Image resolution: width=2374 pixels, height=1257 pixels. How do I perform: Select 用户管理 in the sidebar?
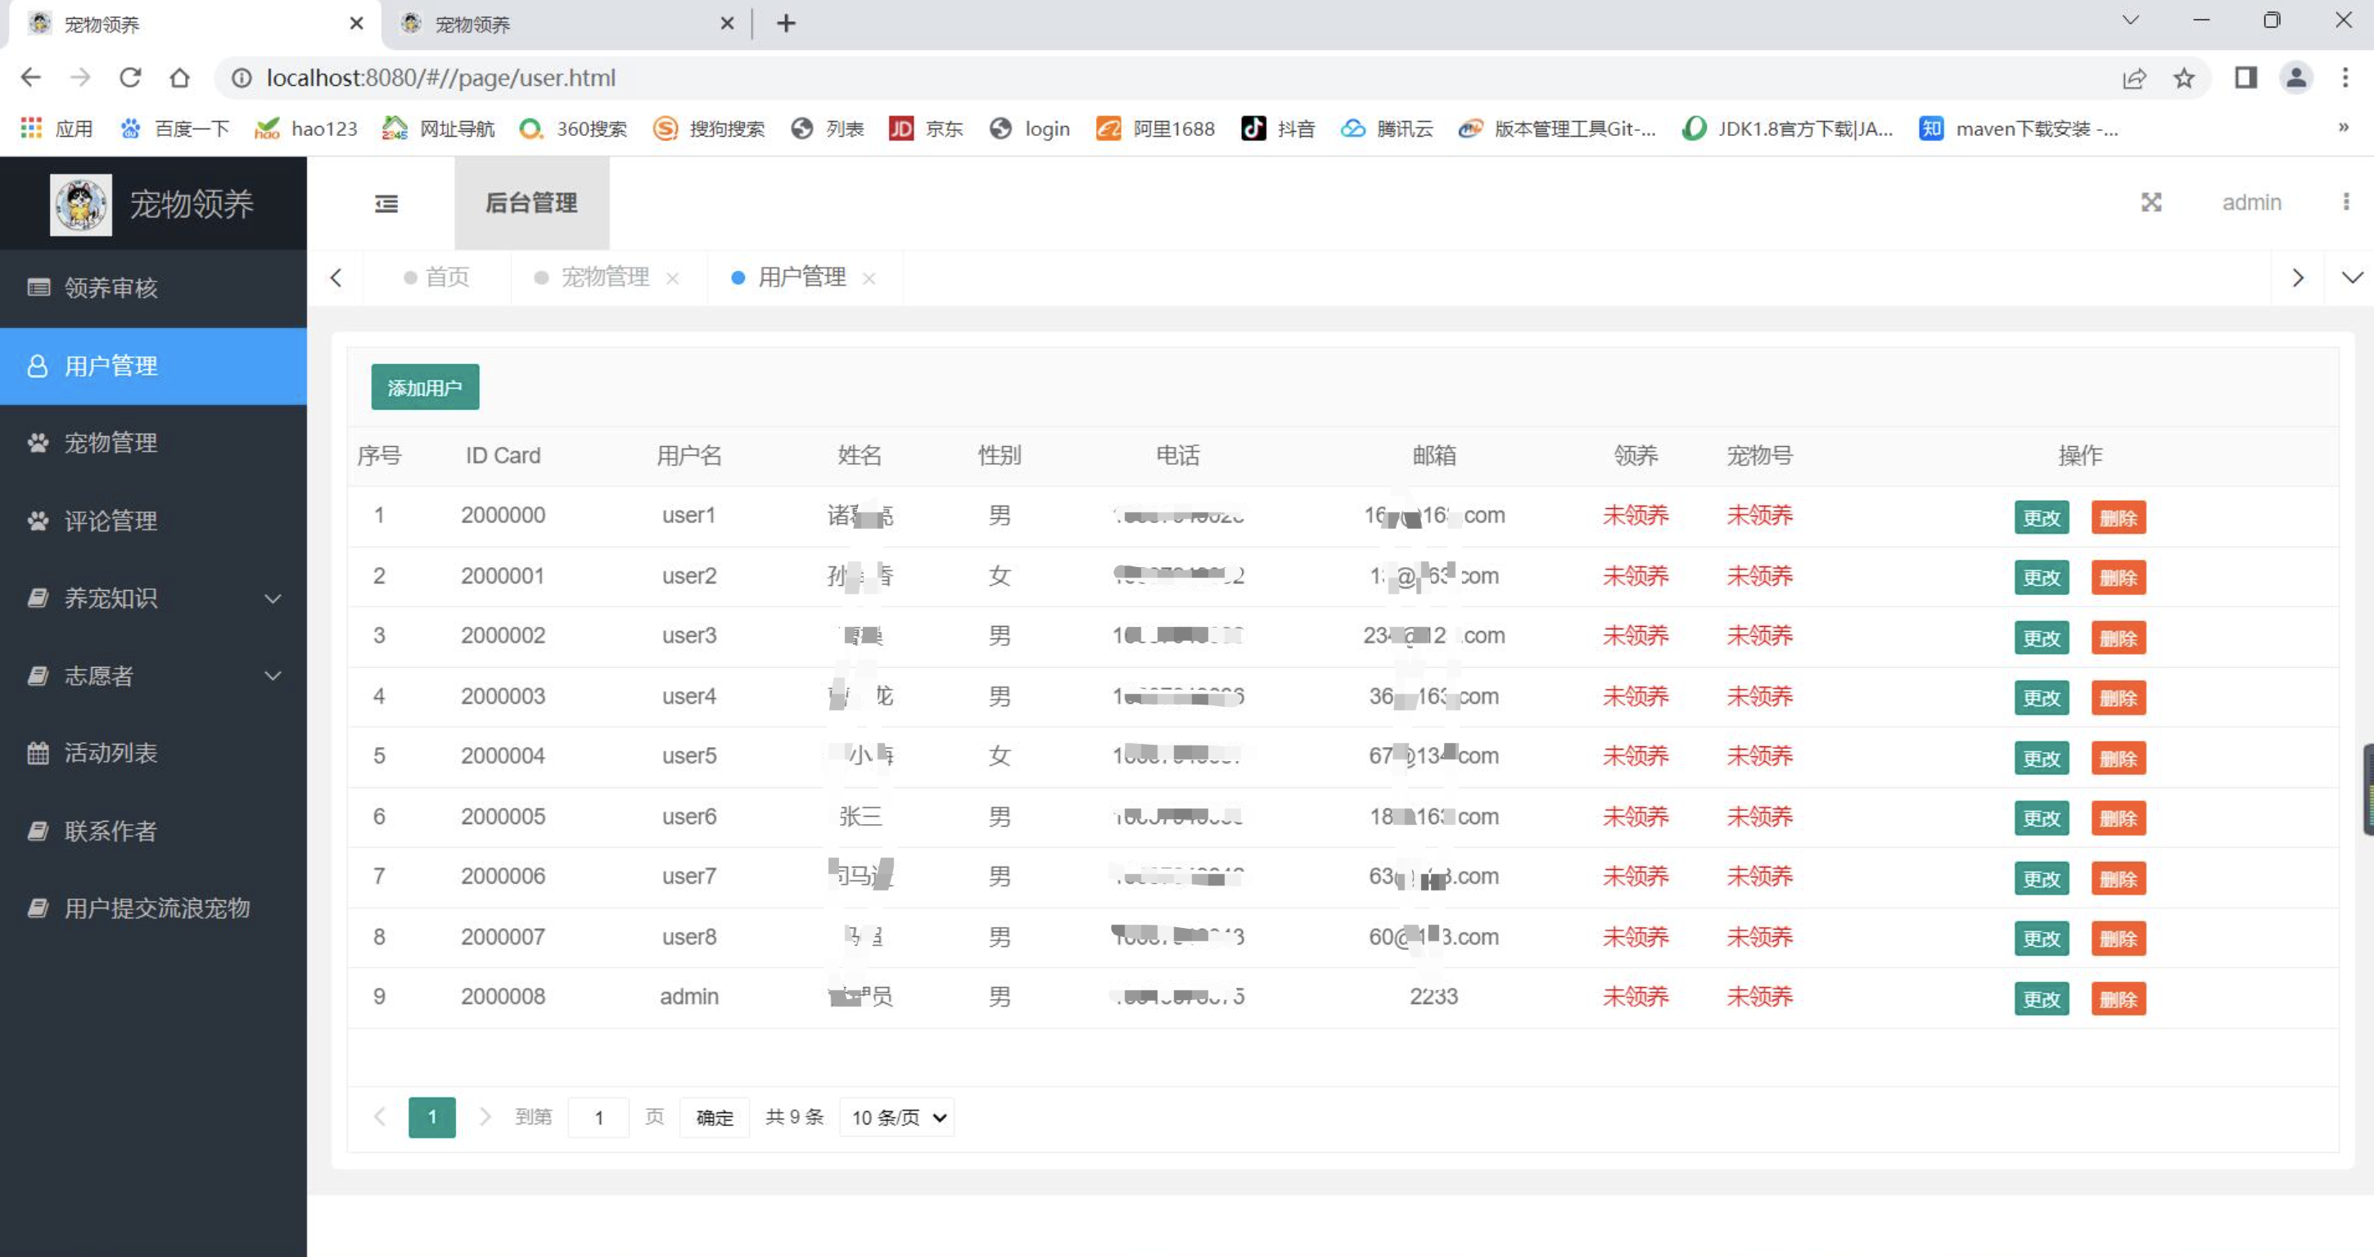pos(153,366)
